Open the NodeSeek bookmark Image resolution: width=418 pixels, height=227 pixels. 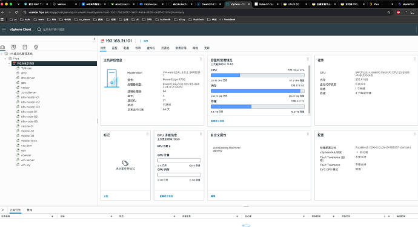(x=227, y=19)
